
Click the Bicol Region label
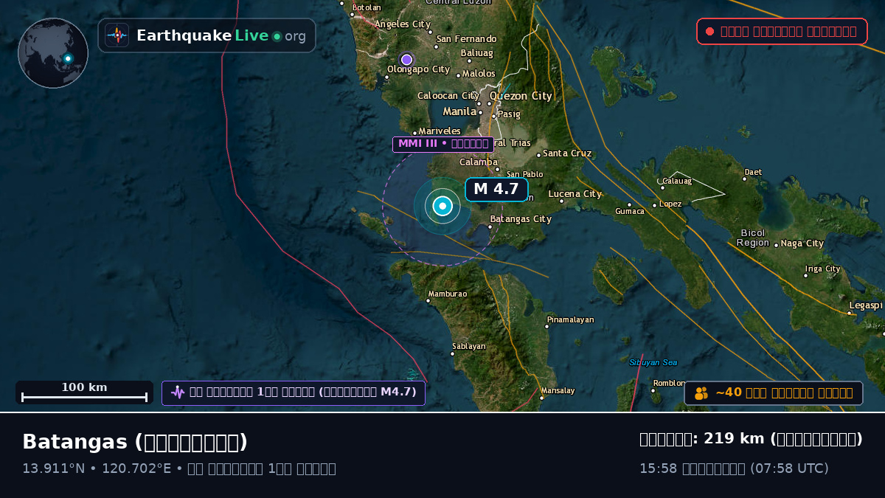(x=753, y=238)
